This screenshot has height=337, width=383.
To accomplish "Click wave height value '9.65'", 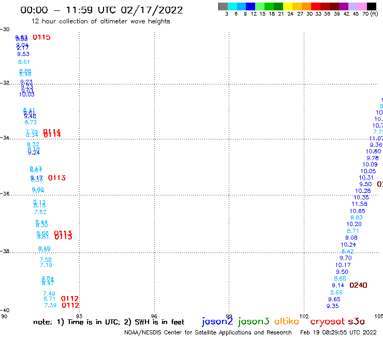I will [x=334, y=299].
